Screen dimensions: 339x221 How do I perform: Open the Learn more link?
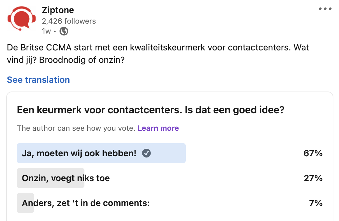tap(158, 128)
